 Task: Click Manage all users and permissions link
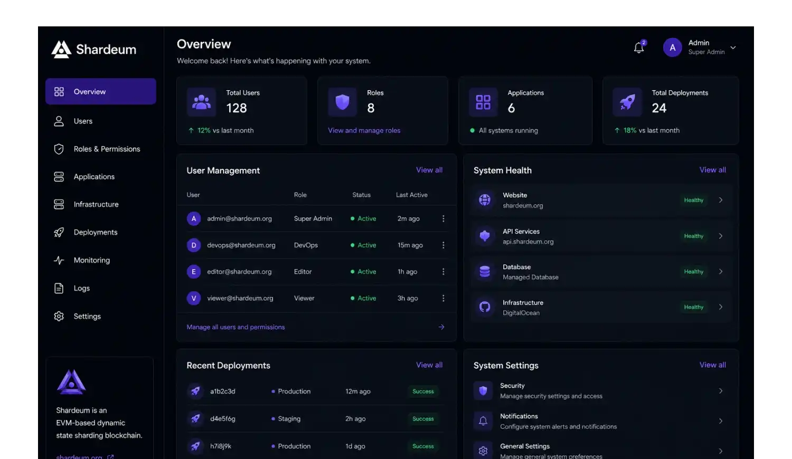click(235, 327)
